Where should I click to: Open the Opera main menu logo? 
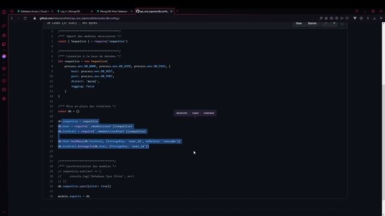4,12
